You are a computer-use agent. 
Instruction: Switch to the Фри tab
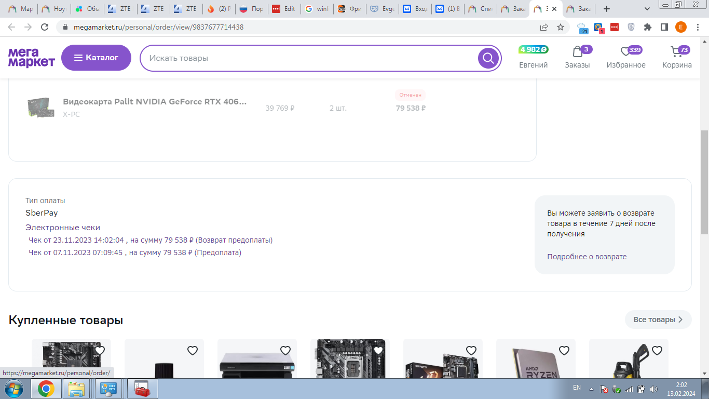pyautogui.click(x=349, y=9)
